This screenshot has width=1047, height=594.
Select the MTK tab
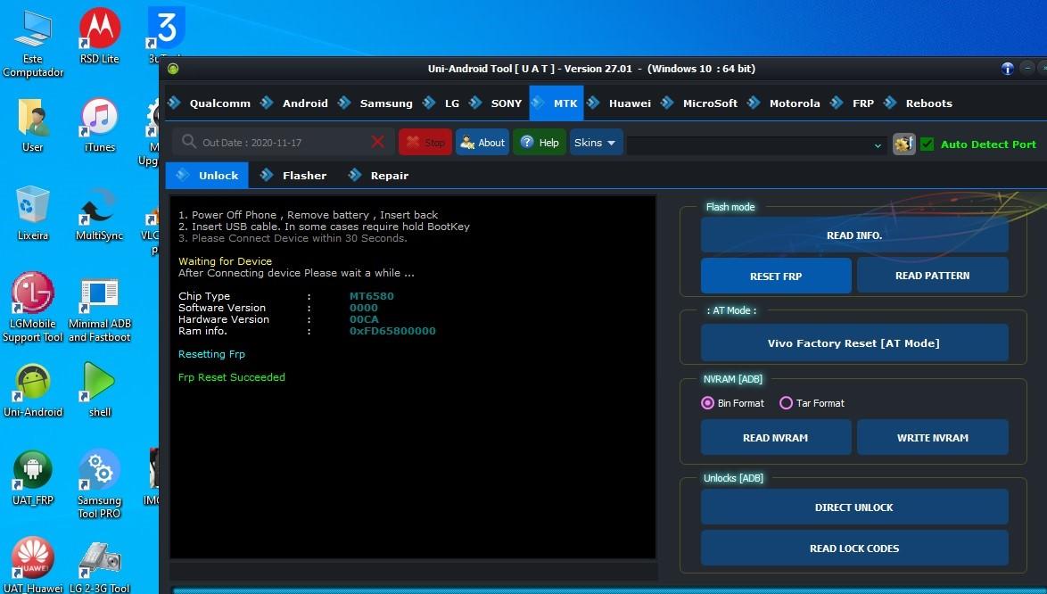click(x=556, y=103)
